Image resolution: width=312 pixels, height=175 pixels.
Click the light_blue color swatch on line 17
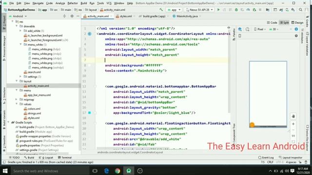tap(90, 113)
